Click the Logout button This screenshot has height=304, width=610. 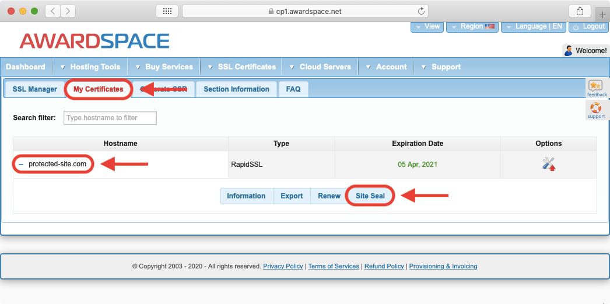(x=588, y=27)
